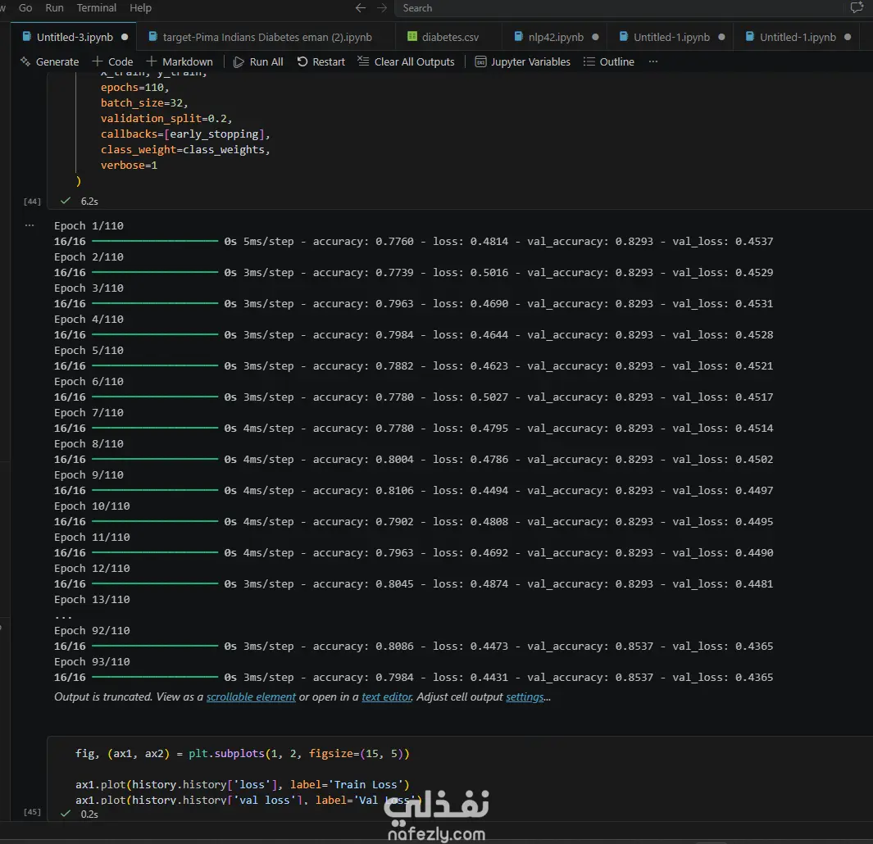Click the 'Train Loss' plot code line
This screenshot has width=873, height=844.
(x=242, y=784)
